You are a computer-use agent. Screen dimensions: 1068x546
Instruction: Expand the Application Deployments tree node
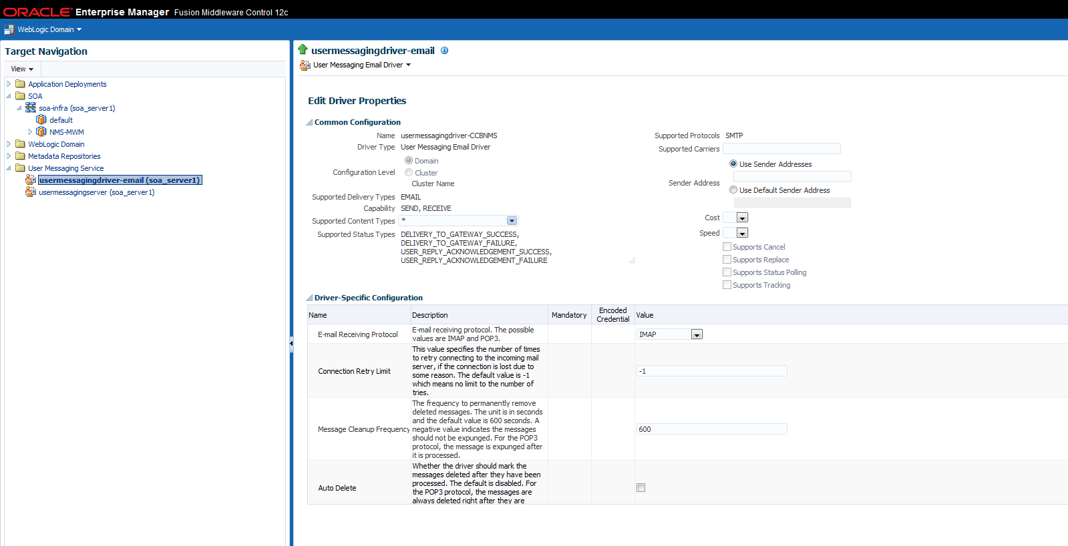point(9,84)
